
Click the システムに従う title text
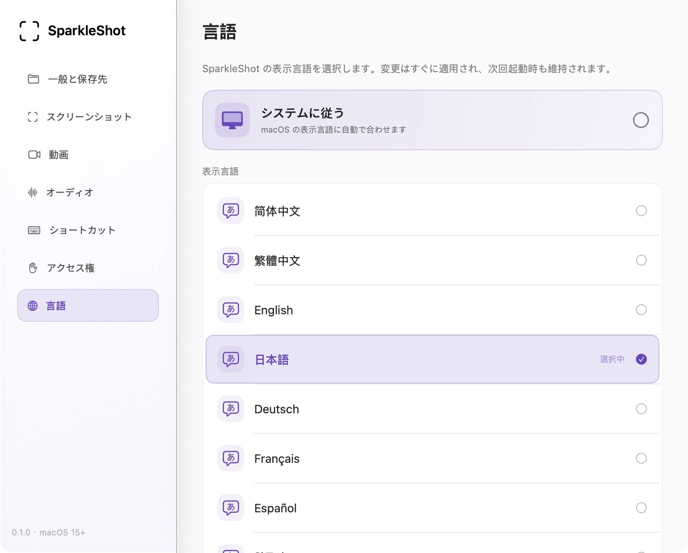303,113
